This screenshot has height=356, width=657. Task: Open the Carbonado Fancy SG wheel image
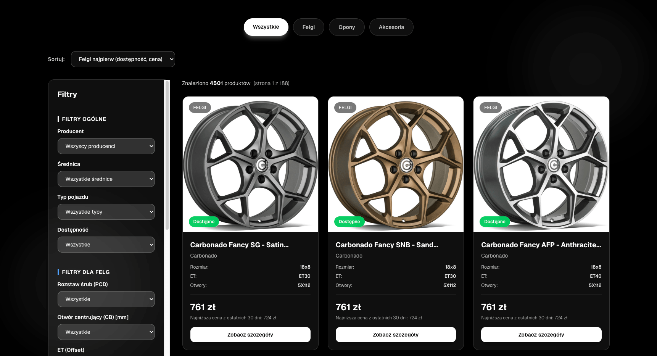(250, 164)
